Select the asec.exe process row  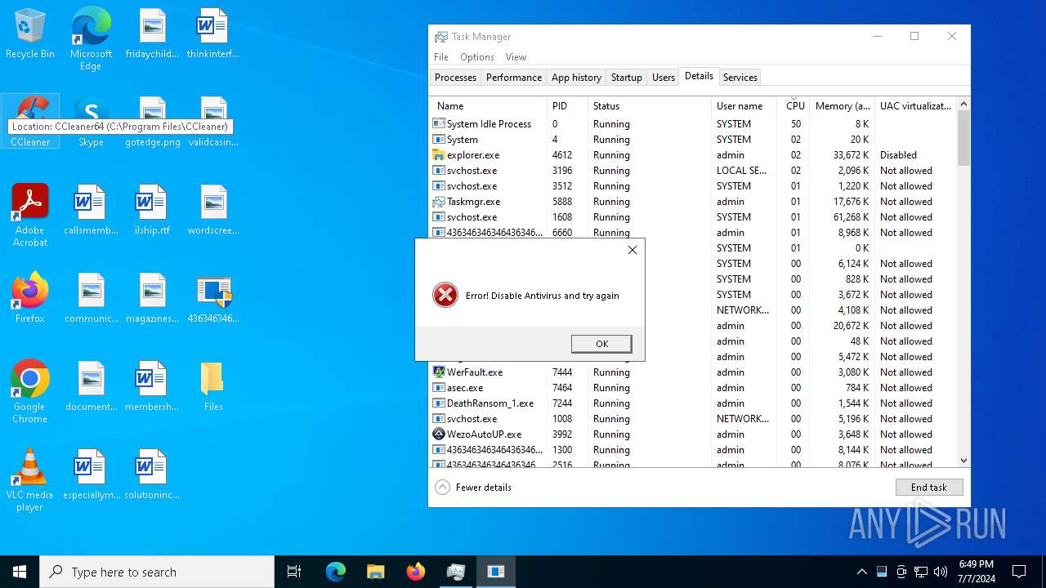pyautogui.click(x=693, y=388)
